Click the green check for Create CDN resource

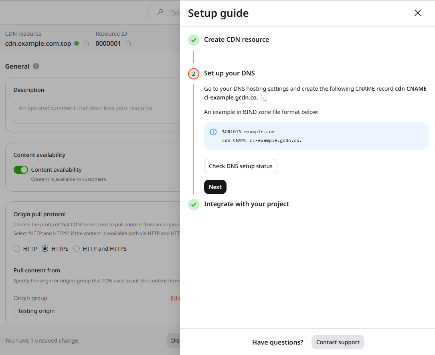tap(194, 40)
